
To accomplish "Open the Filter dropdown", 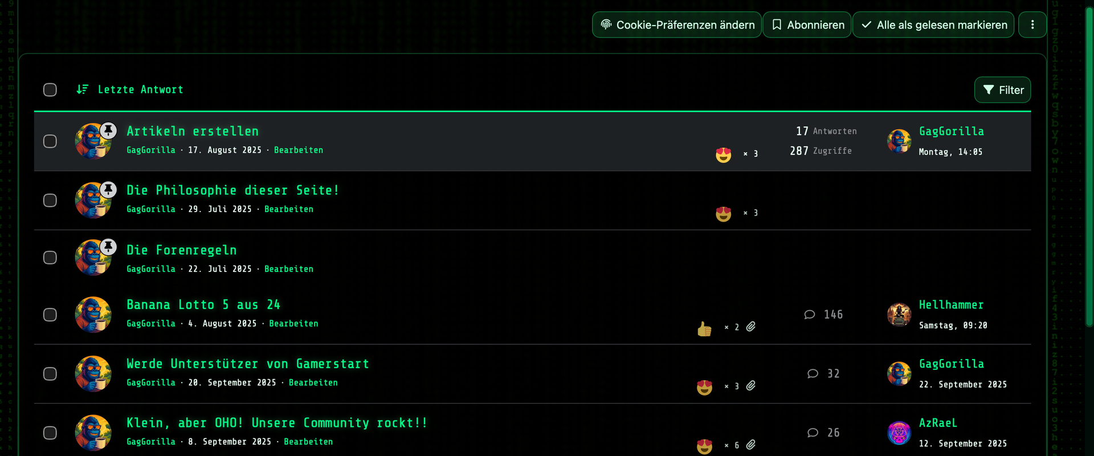I will coord(1002,90).
